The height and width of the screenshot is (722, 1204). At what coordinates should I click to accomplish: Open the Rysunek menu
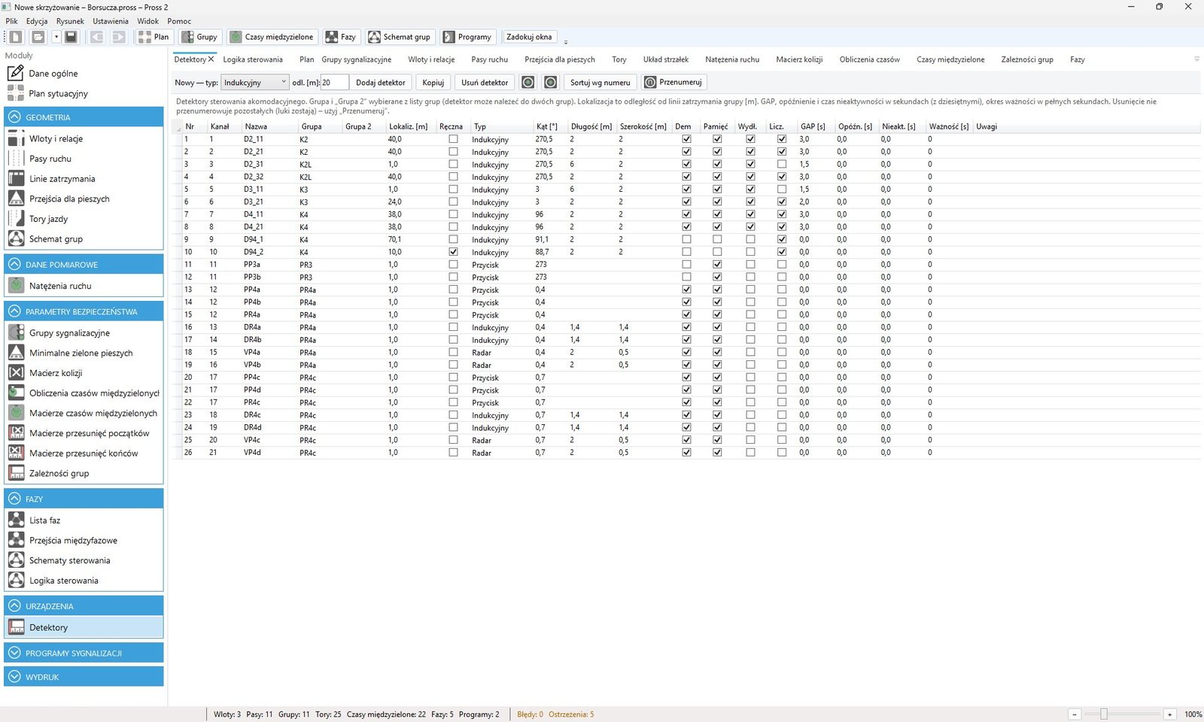(x=70, y=21)
